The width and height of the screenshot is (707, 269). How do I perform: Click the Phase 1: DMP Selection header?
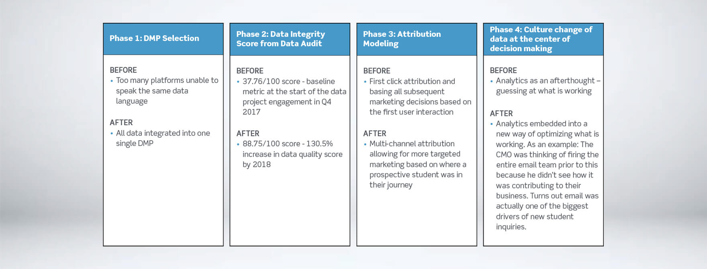[x=154, y=38]
